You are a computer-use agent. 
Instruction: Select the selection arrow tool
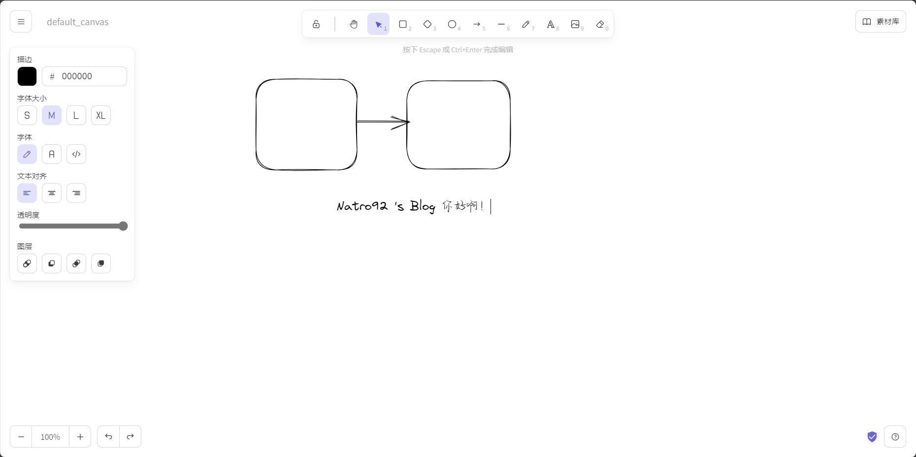tap(378, 24)
